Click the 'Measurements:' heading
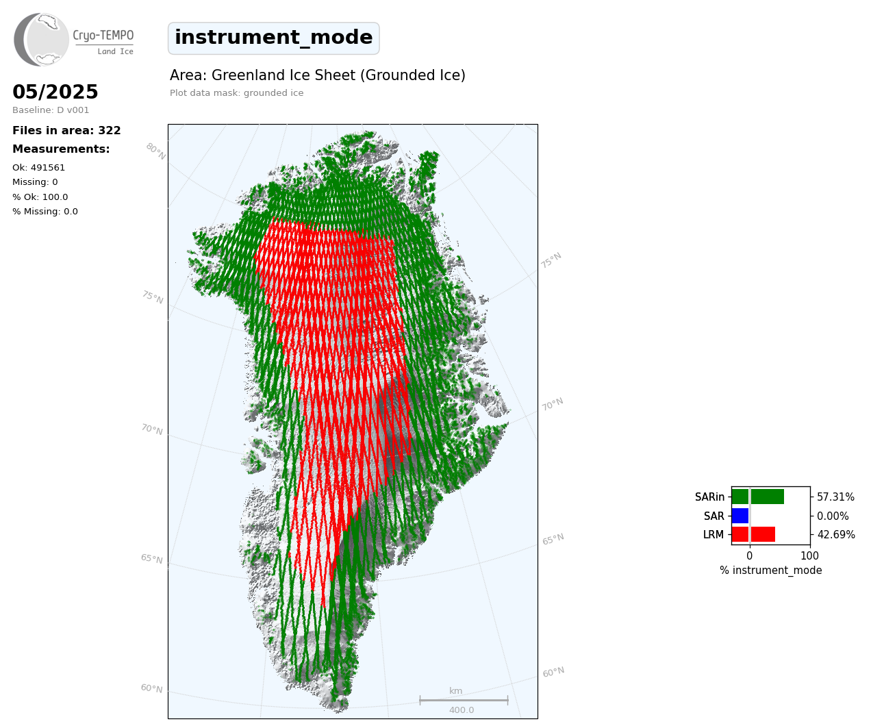 61,149
